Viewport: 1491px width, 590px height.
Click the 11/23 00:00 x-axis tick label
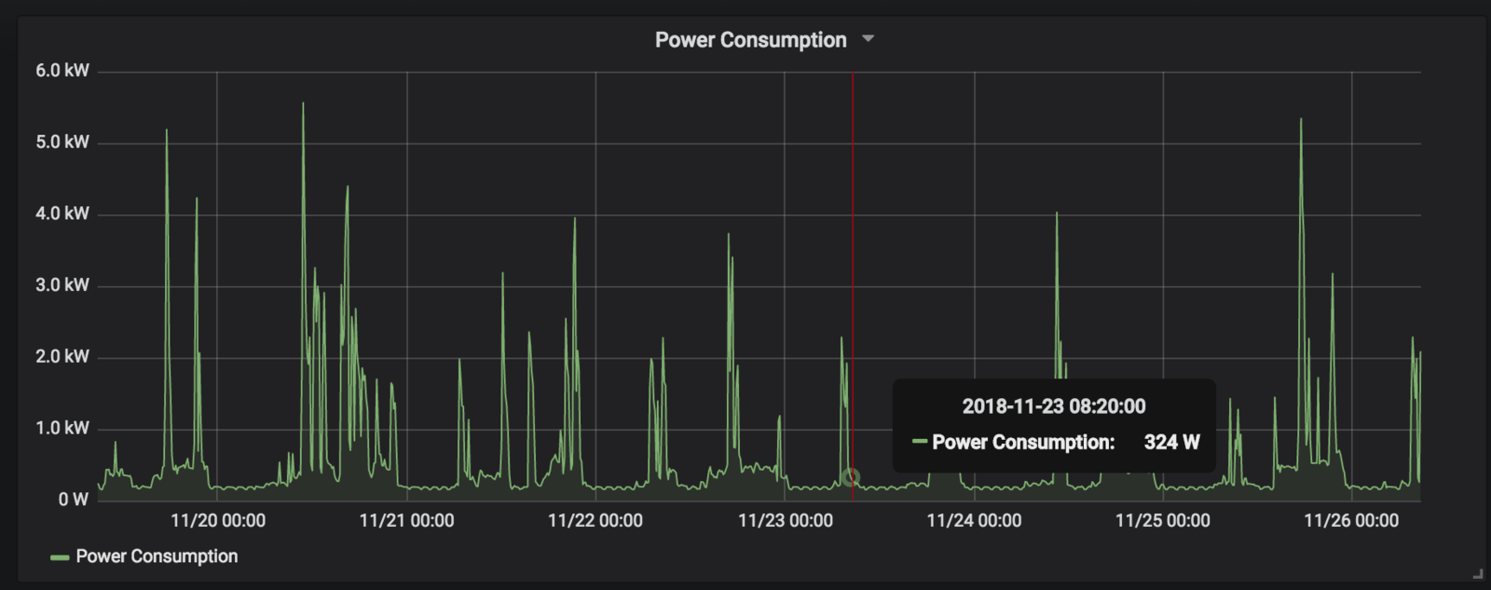coord(785,521)
